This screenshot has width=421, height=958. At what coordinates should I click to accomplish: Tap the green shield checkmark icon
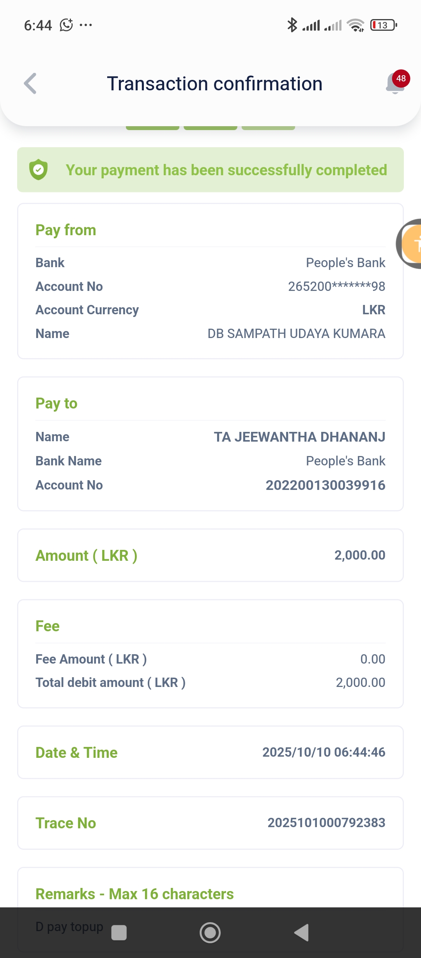click(x=39, y=170)
